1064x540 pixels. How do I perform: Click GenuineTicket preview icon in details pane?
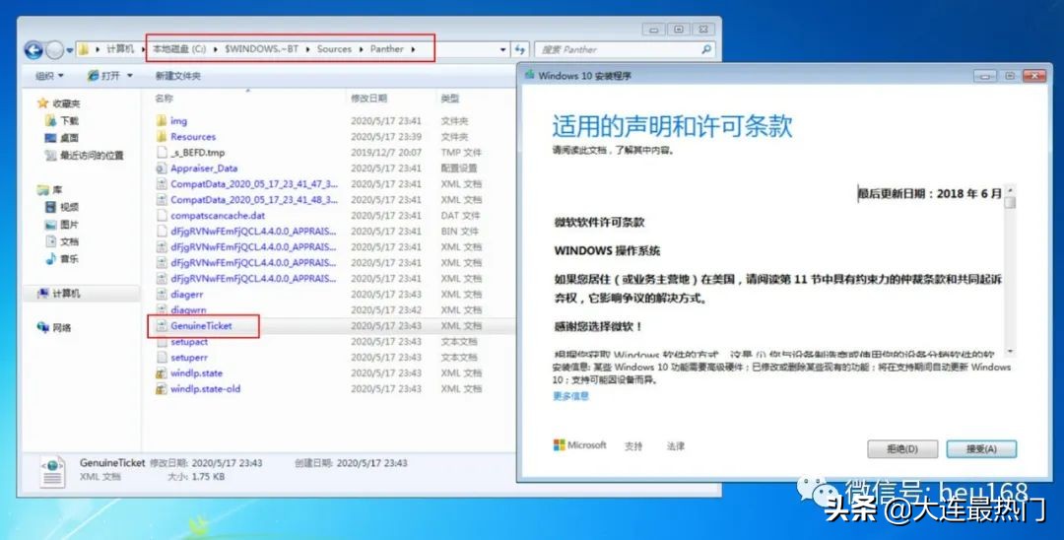(52, 471)
